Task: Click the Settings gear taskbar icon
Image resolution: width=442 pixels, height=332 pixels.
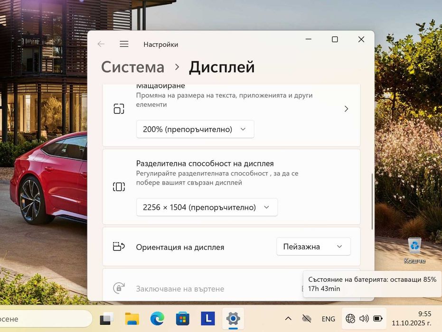Action: pyautogui.click(x=233, y=319)
